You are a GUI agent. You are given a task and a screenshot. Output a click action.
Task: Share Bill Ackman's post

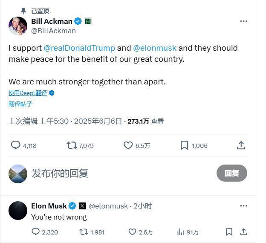pos(241,145)
